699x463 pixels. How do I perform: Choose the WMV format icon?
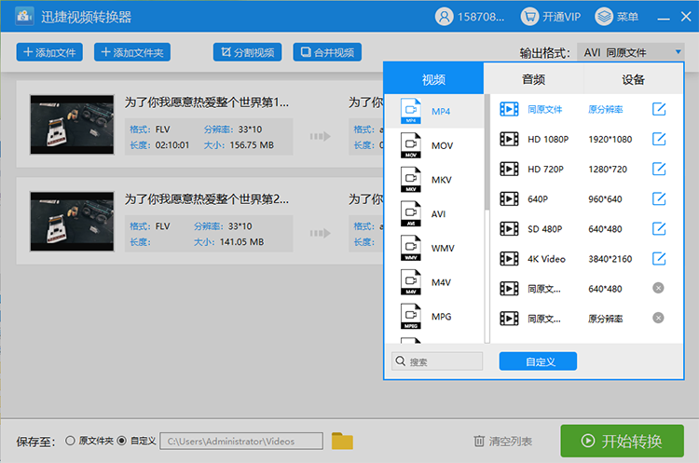pyautogui.click(x=411, y=248)
